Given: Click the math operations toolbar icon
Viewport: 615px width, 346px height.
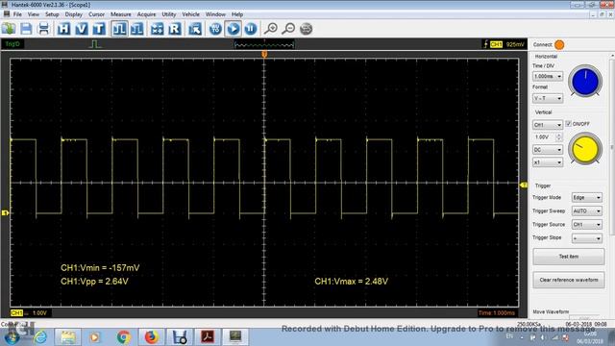Looking at the screenshot, I should (x=157, y=29).
